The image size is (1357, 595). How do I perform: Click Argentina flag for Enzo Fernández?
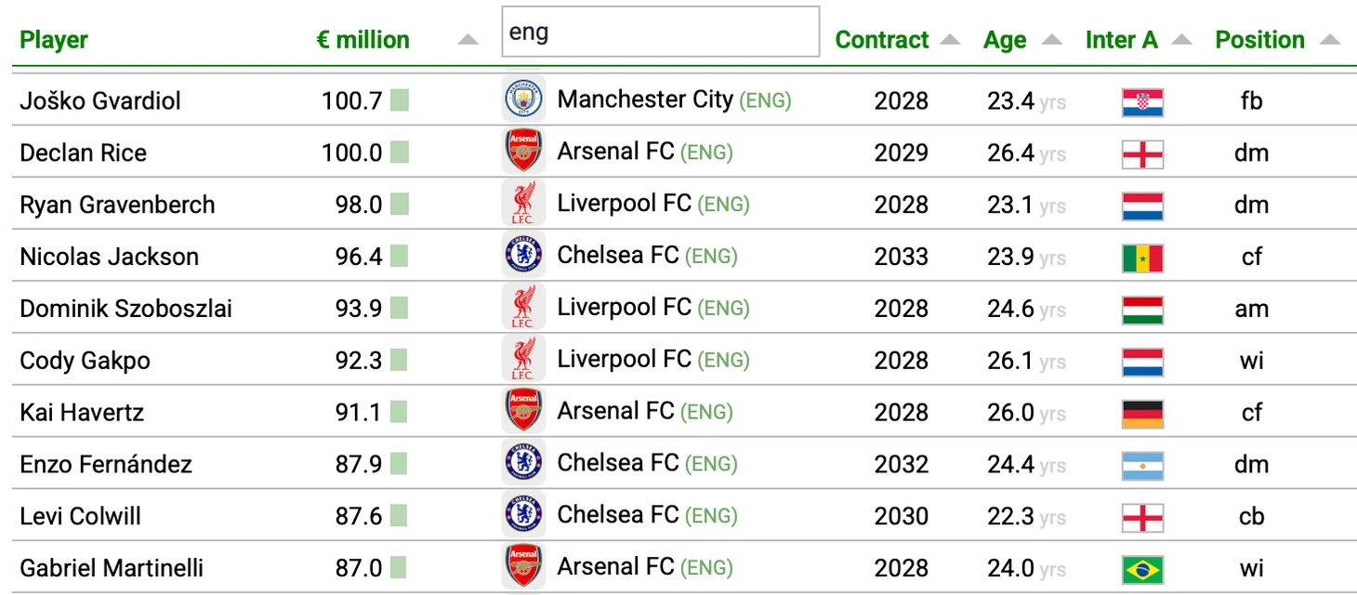point(1142,466)
